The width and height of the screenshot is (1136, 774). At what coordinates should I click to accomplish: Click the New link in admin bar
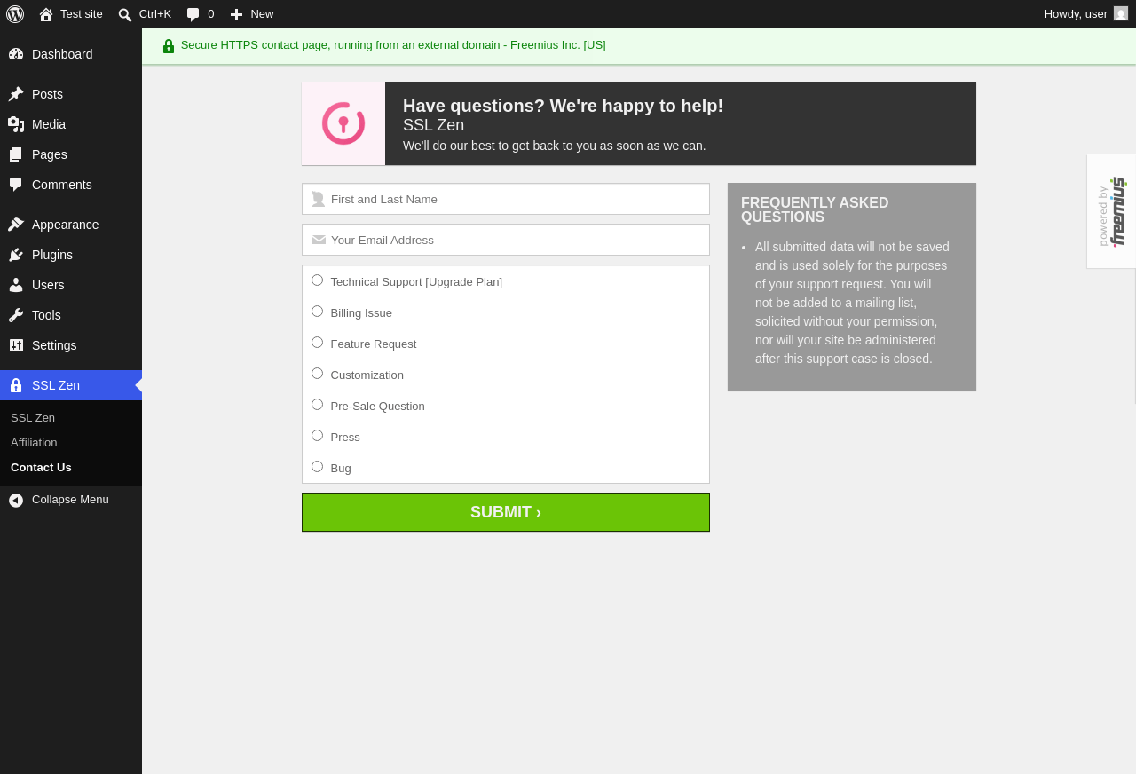(262, 14)
